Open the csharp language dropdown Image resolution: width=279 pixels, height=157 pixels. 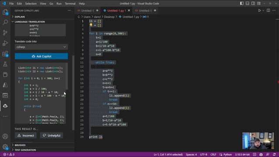[41, 47]
